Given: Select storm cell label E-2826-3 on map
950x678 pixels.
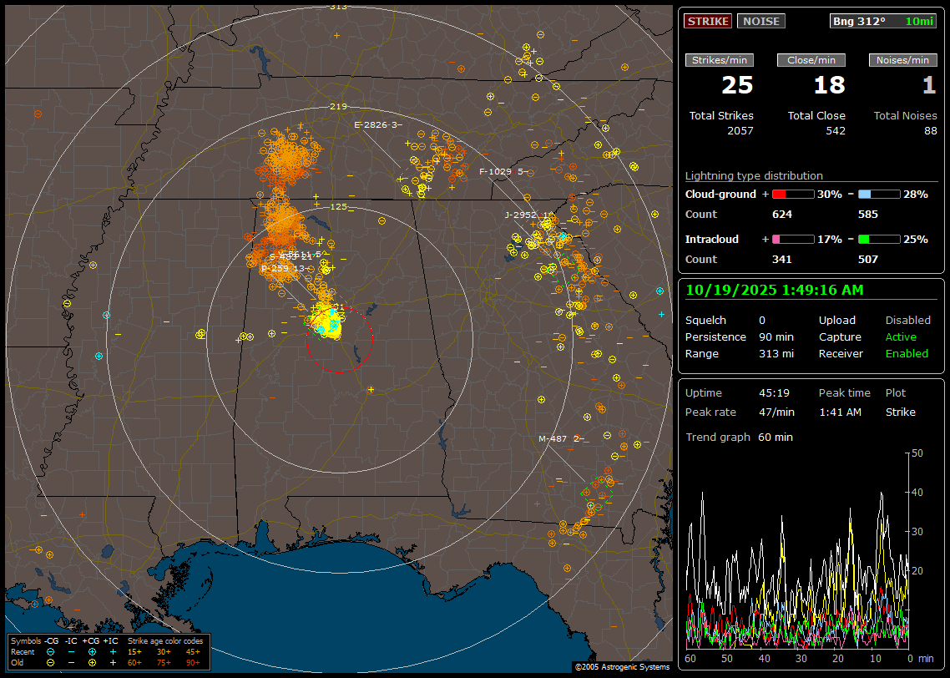Looking at the screenshot, I should (x=376, y=125).
